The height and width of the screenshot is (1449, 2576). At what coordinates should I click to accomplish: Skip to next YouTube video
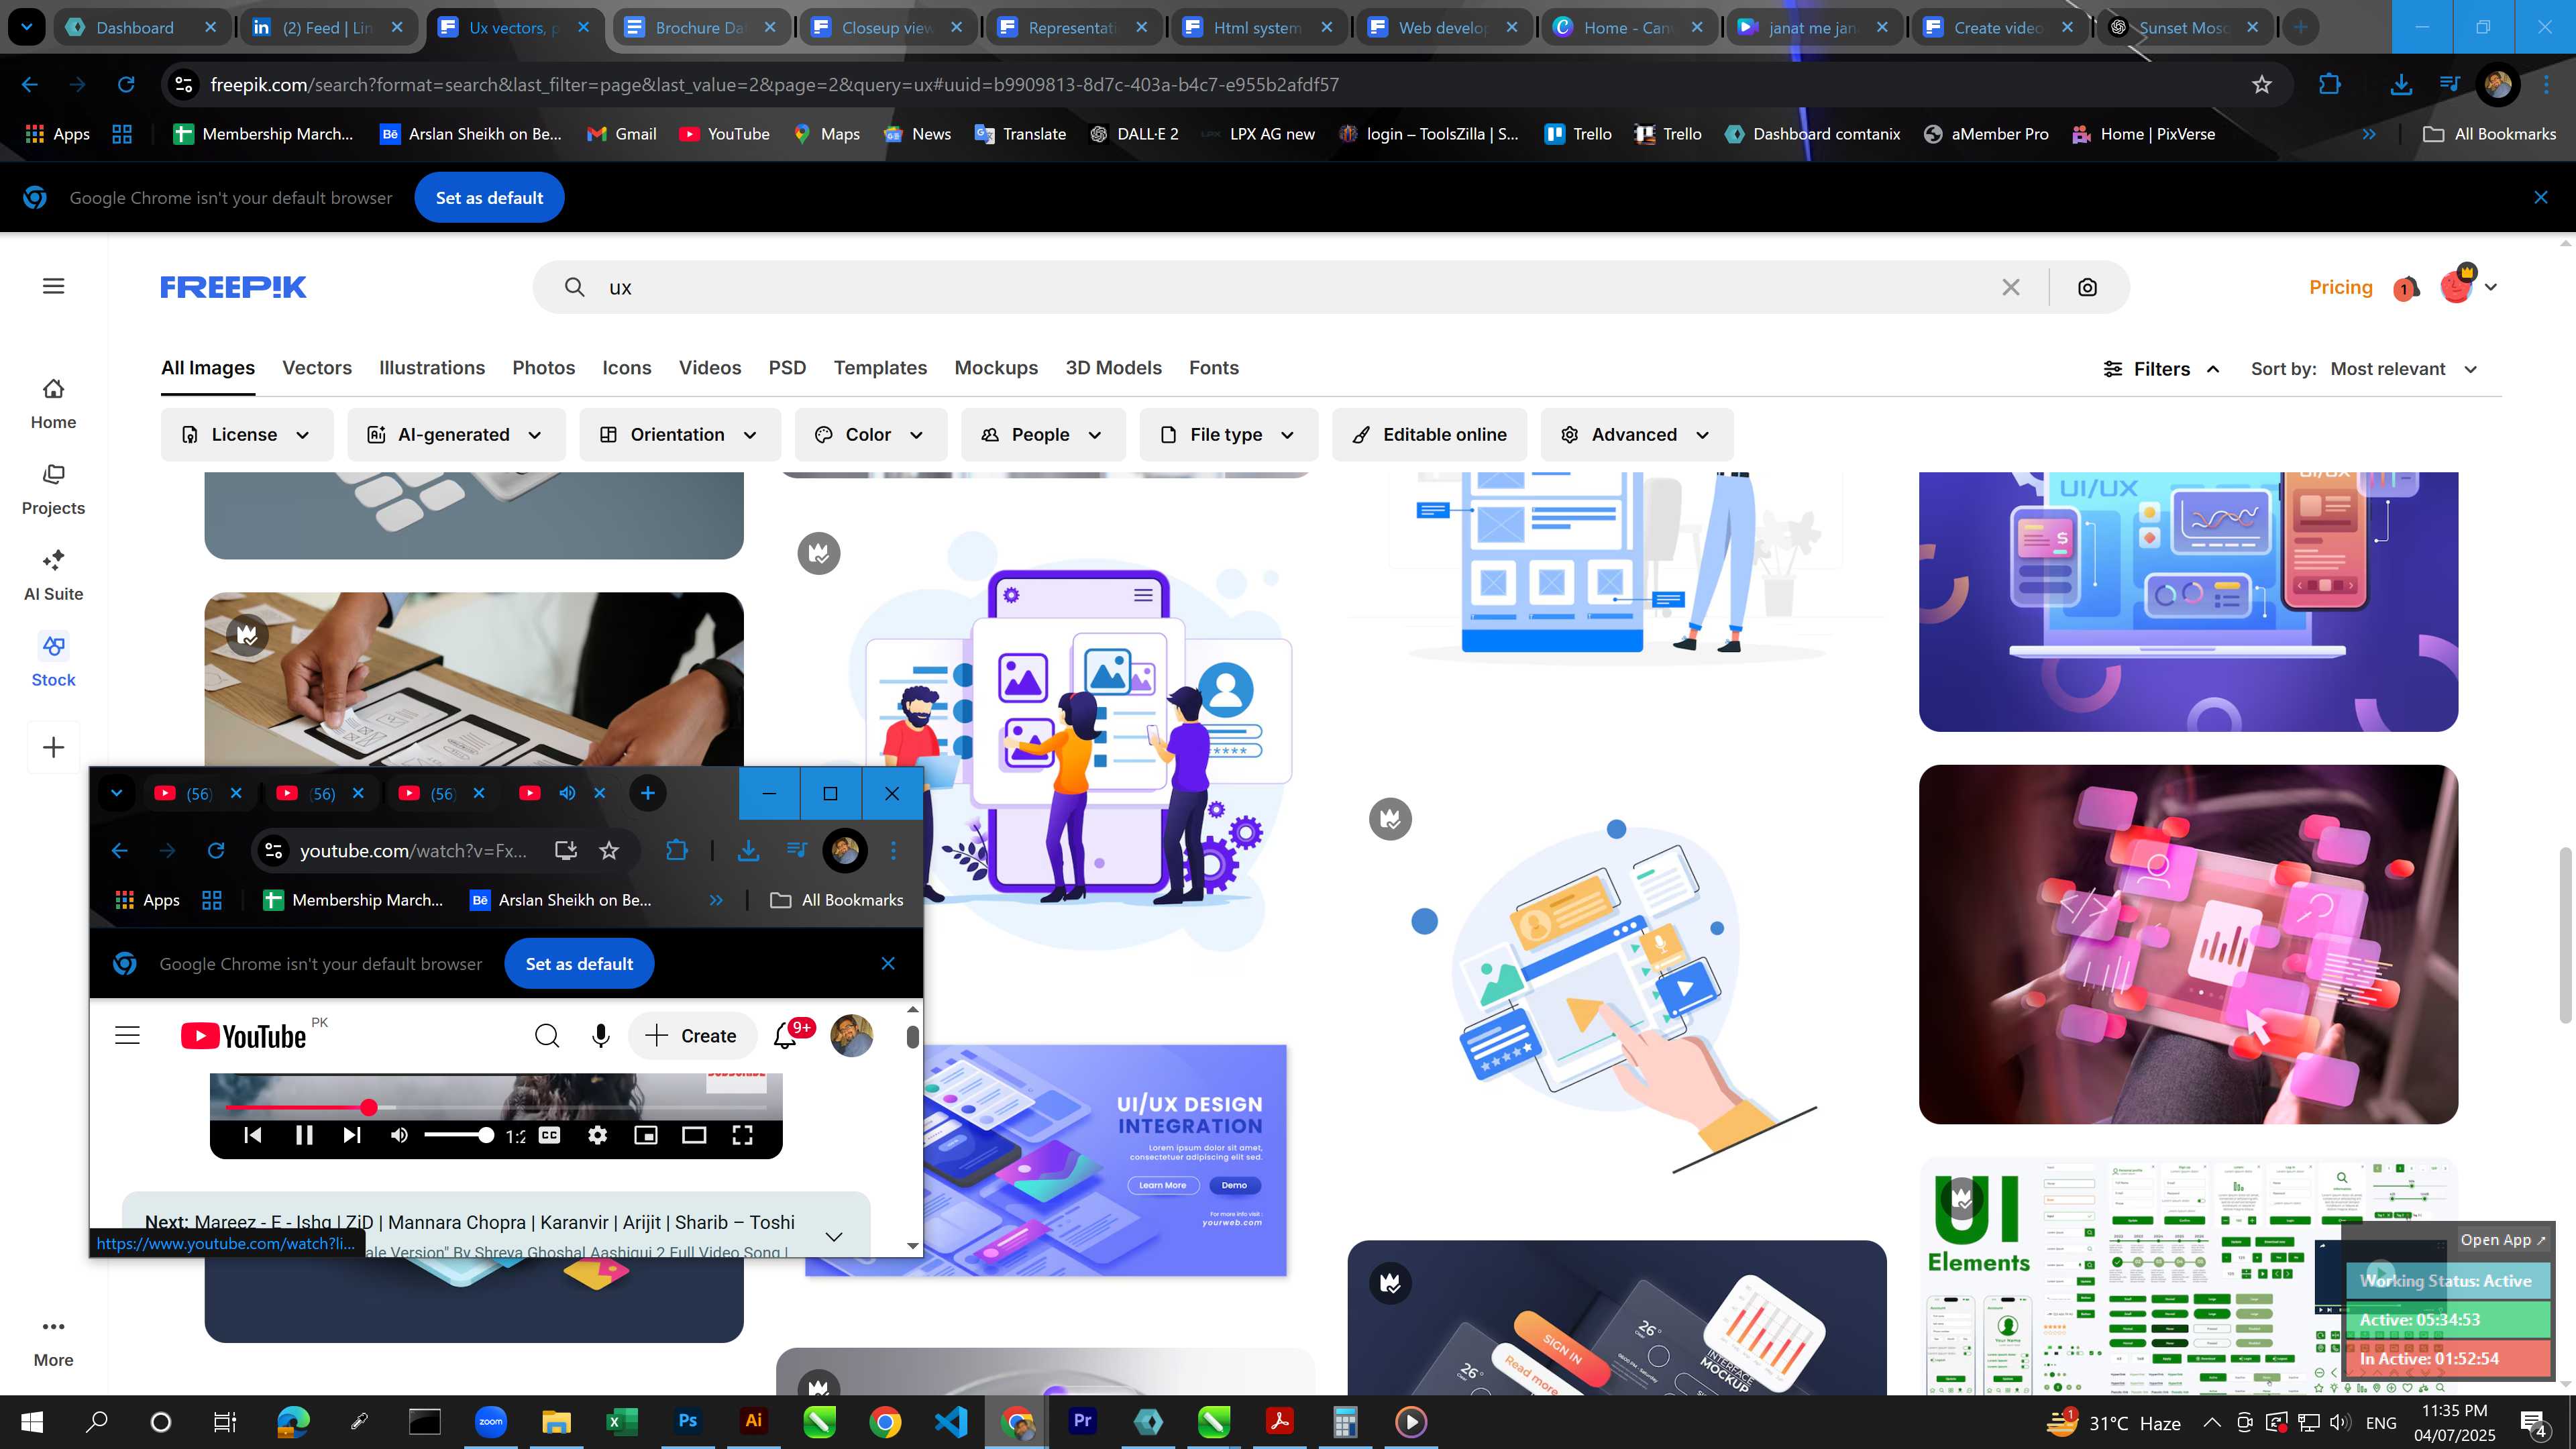[x=351, y=1135]
